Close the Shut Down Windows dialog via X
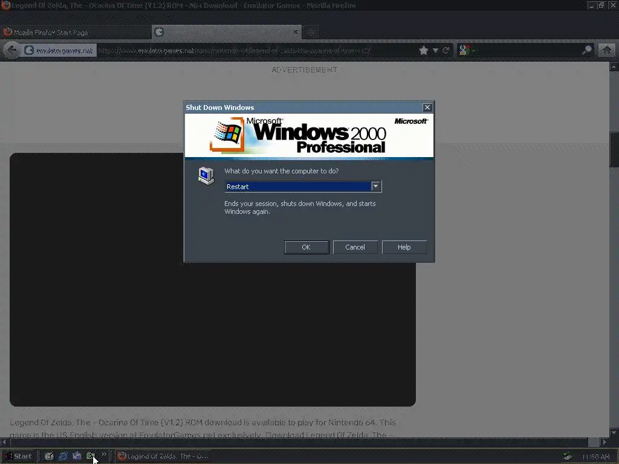Screen dimensions: 619x464 point(427,108)
